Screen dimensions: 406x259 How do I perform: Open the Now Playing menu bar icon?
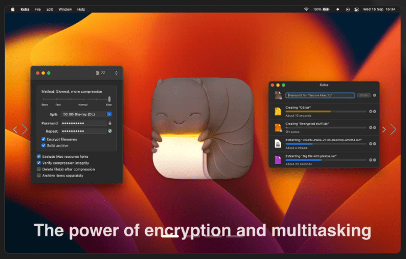[347, 10]
